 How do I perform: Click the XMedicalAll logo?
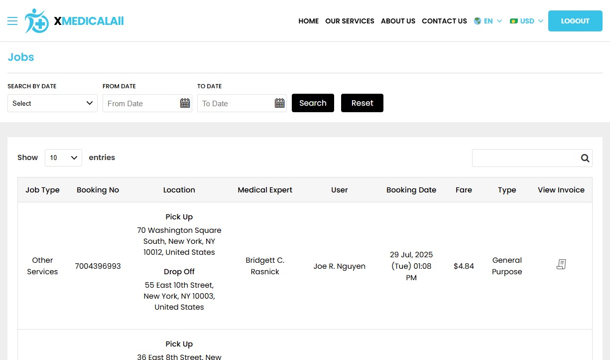(74, 21)
